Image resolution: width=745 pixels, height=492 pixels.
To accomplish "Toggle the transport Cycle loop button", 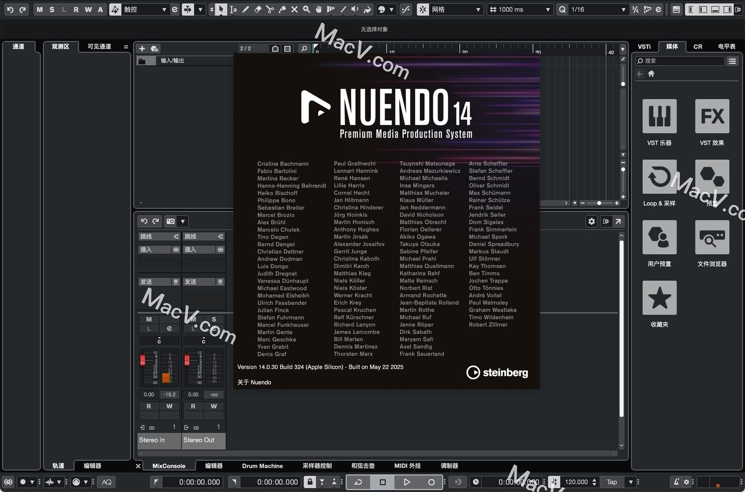I will click(358, 482).
